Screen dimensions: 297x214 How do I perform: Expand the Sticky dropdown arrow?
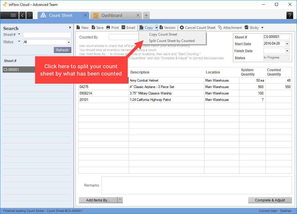pos(262,28)
